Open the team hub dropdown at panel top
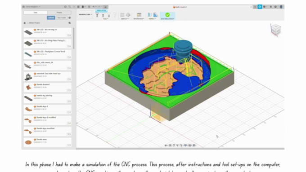 [x=31, y=7]
